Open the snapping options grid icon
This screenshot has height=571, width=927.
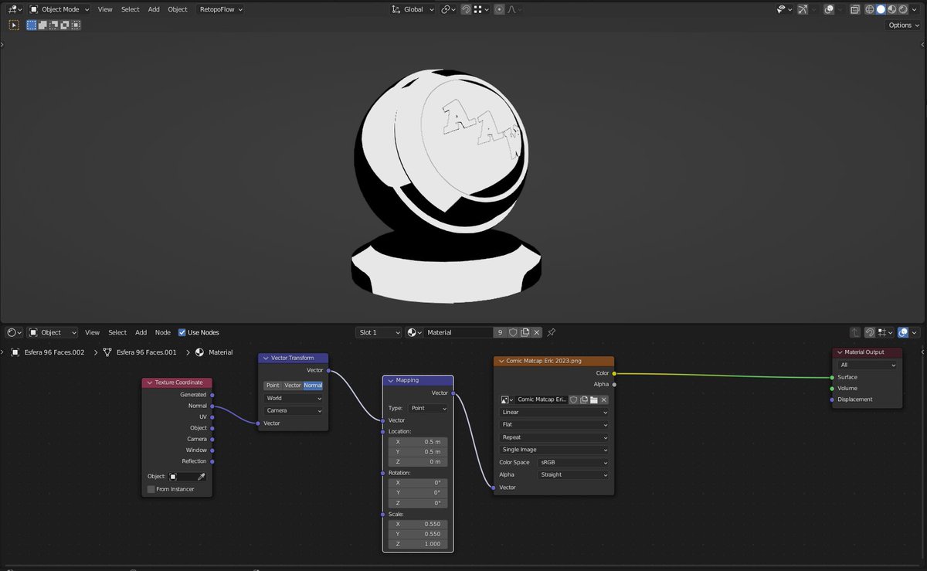[481, 9]
